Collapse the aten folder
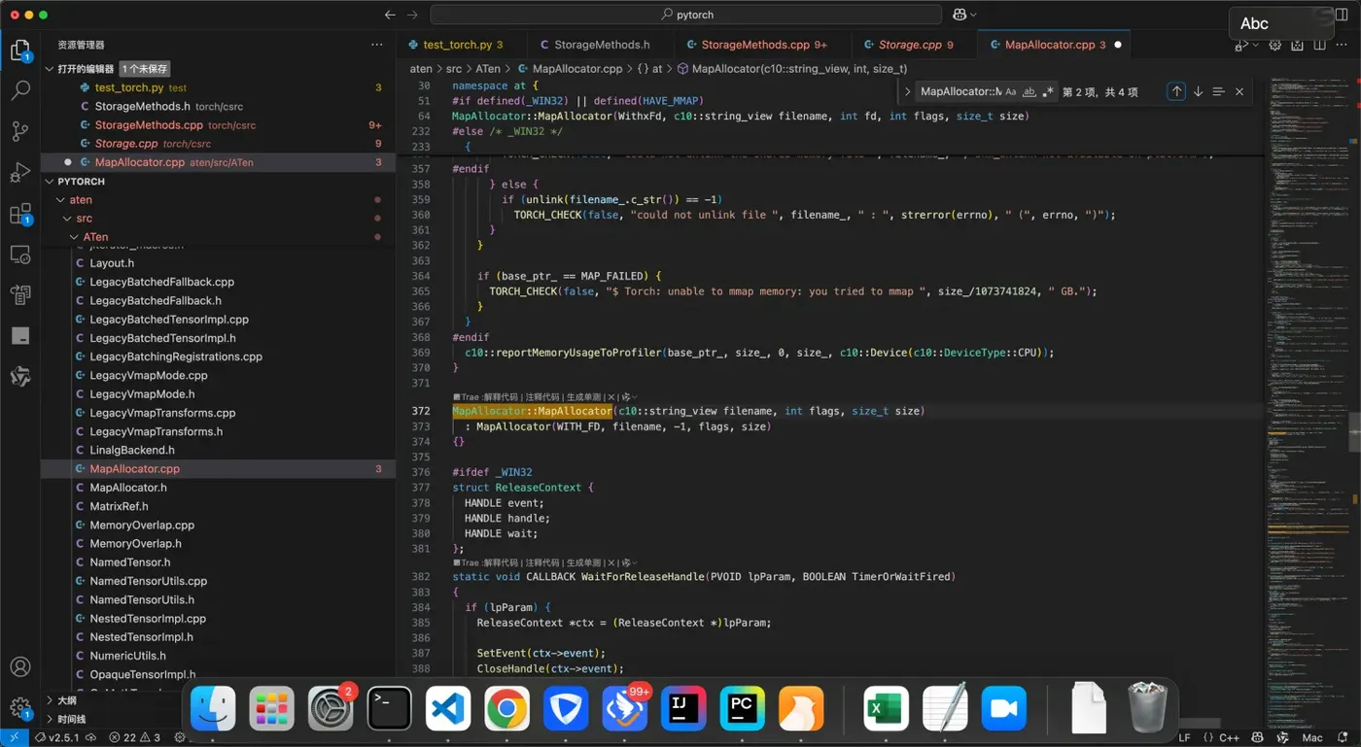This screenshot has width=1361, height=747. click(60, 200)
